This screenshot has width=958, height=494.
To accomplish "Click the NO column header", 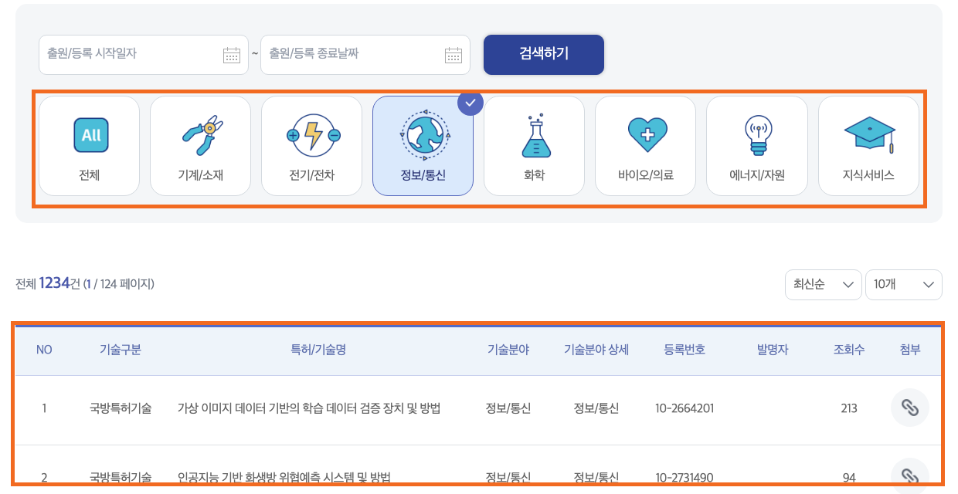I will (44, 350).
